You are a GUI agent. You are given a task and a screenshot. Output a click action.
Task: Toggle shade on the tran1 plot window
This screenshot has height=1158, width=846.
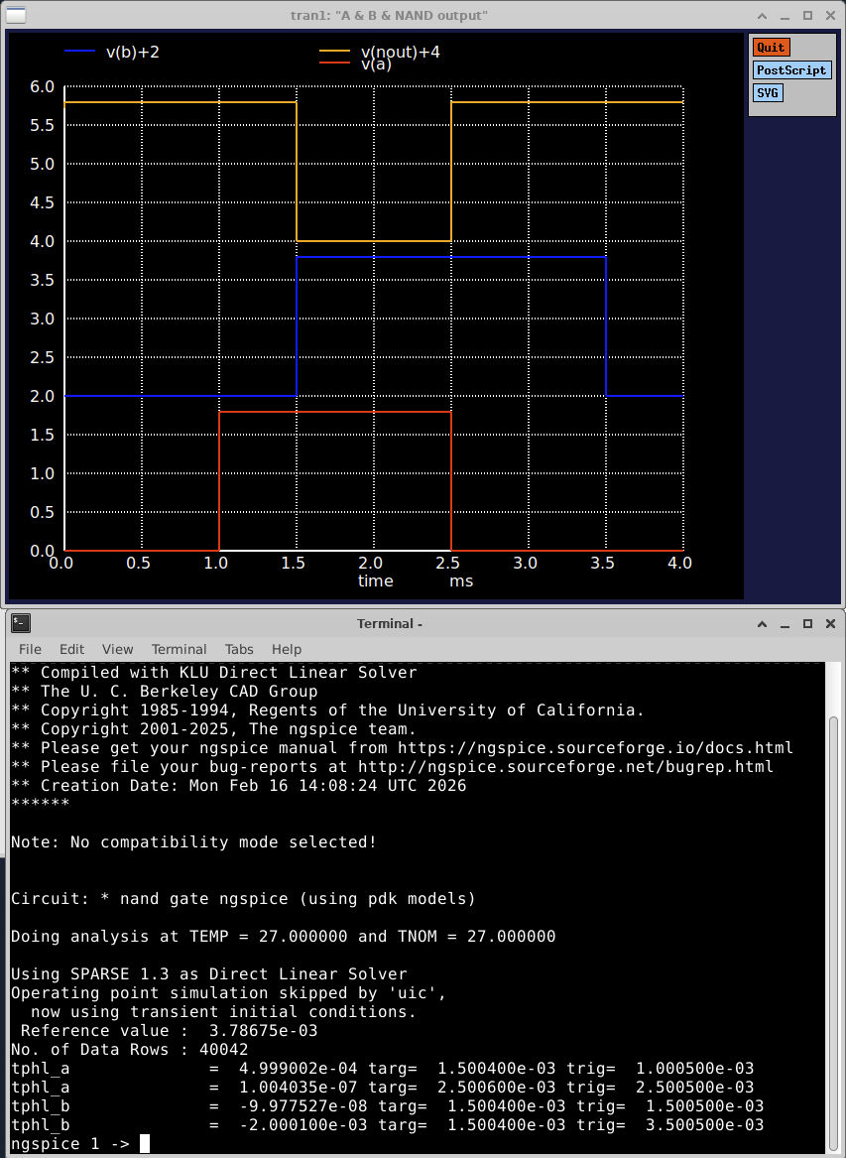[762, 15]
